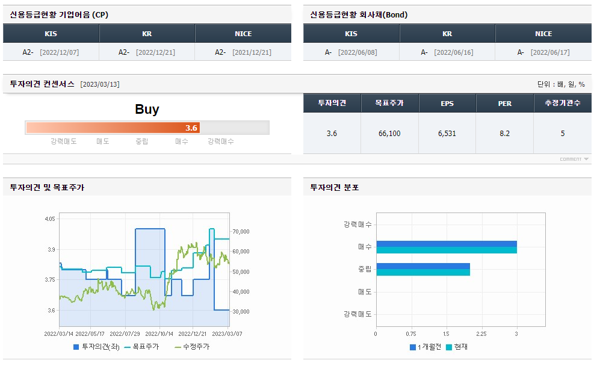Click consensus date [2023/03/13]

[100, 84]
